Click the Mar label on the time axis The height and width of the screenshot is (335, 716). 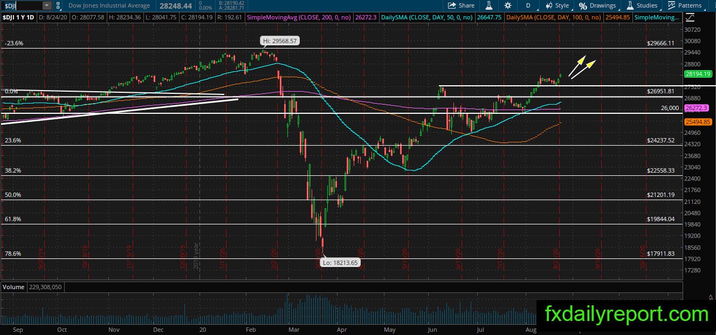point(293,329)
